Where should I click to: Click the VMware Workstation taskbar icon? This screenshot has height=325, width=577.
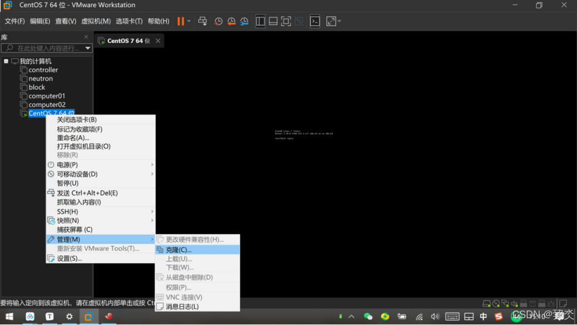[88, 317]
